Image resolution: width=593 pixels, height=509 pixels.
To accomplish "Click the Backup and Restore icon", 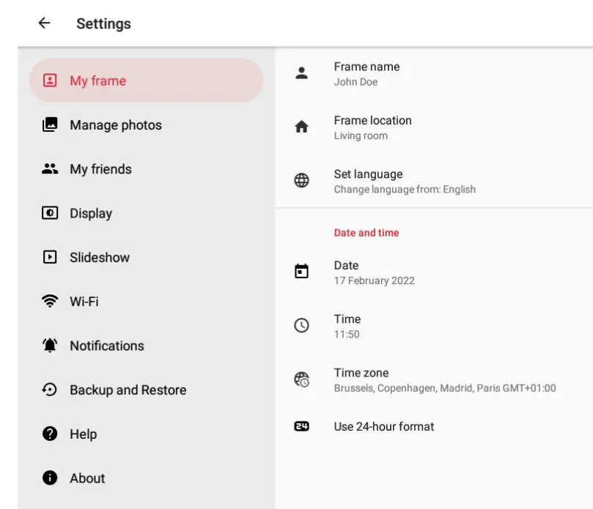I will pyautogui.click(x=50, y=390).
